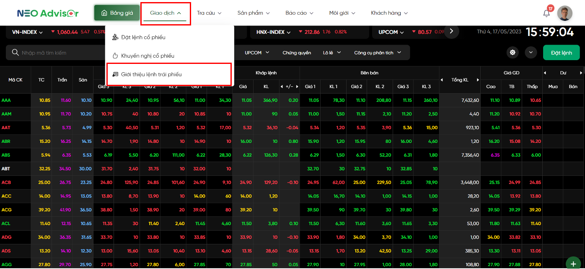Open the UPCOM filter dropdown
The image size is (585, 269).
tap(256, 53)
